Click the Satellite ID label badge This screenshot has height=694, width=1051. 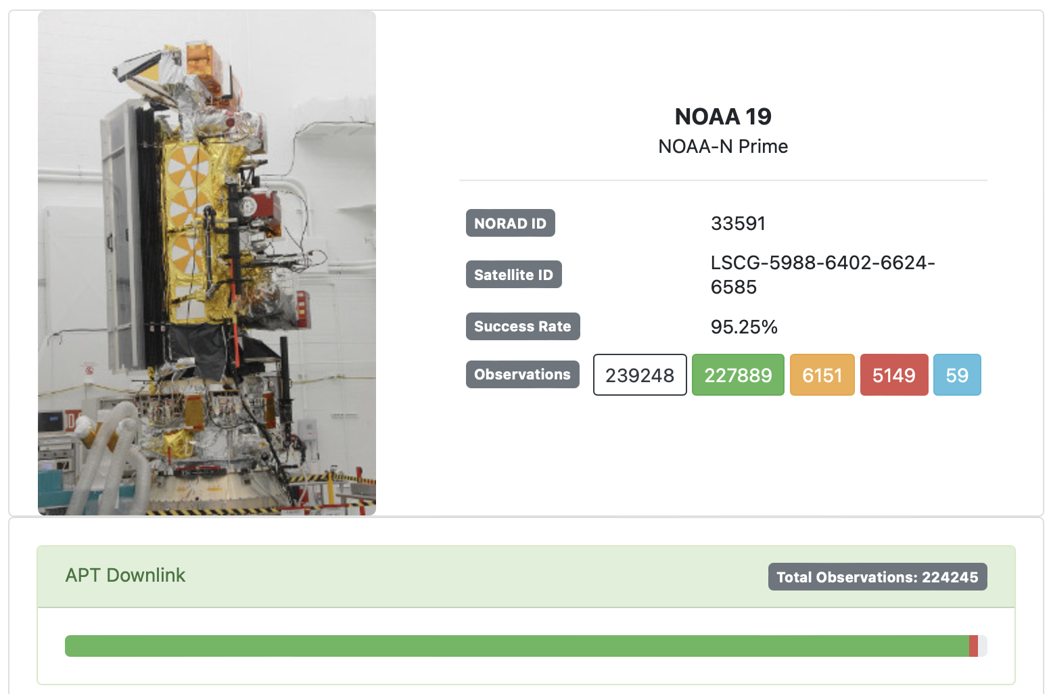tap(513, 275)
